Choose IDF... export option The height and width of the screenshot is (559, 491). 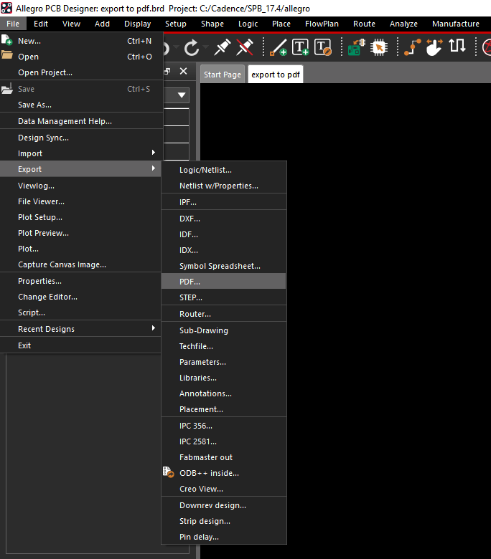pos(223,234)
